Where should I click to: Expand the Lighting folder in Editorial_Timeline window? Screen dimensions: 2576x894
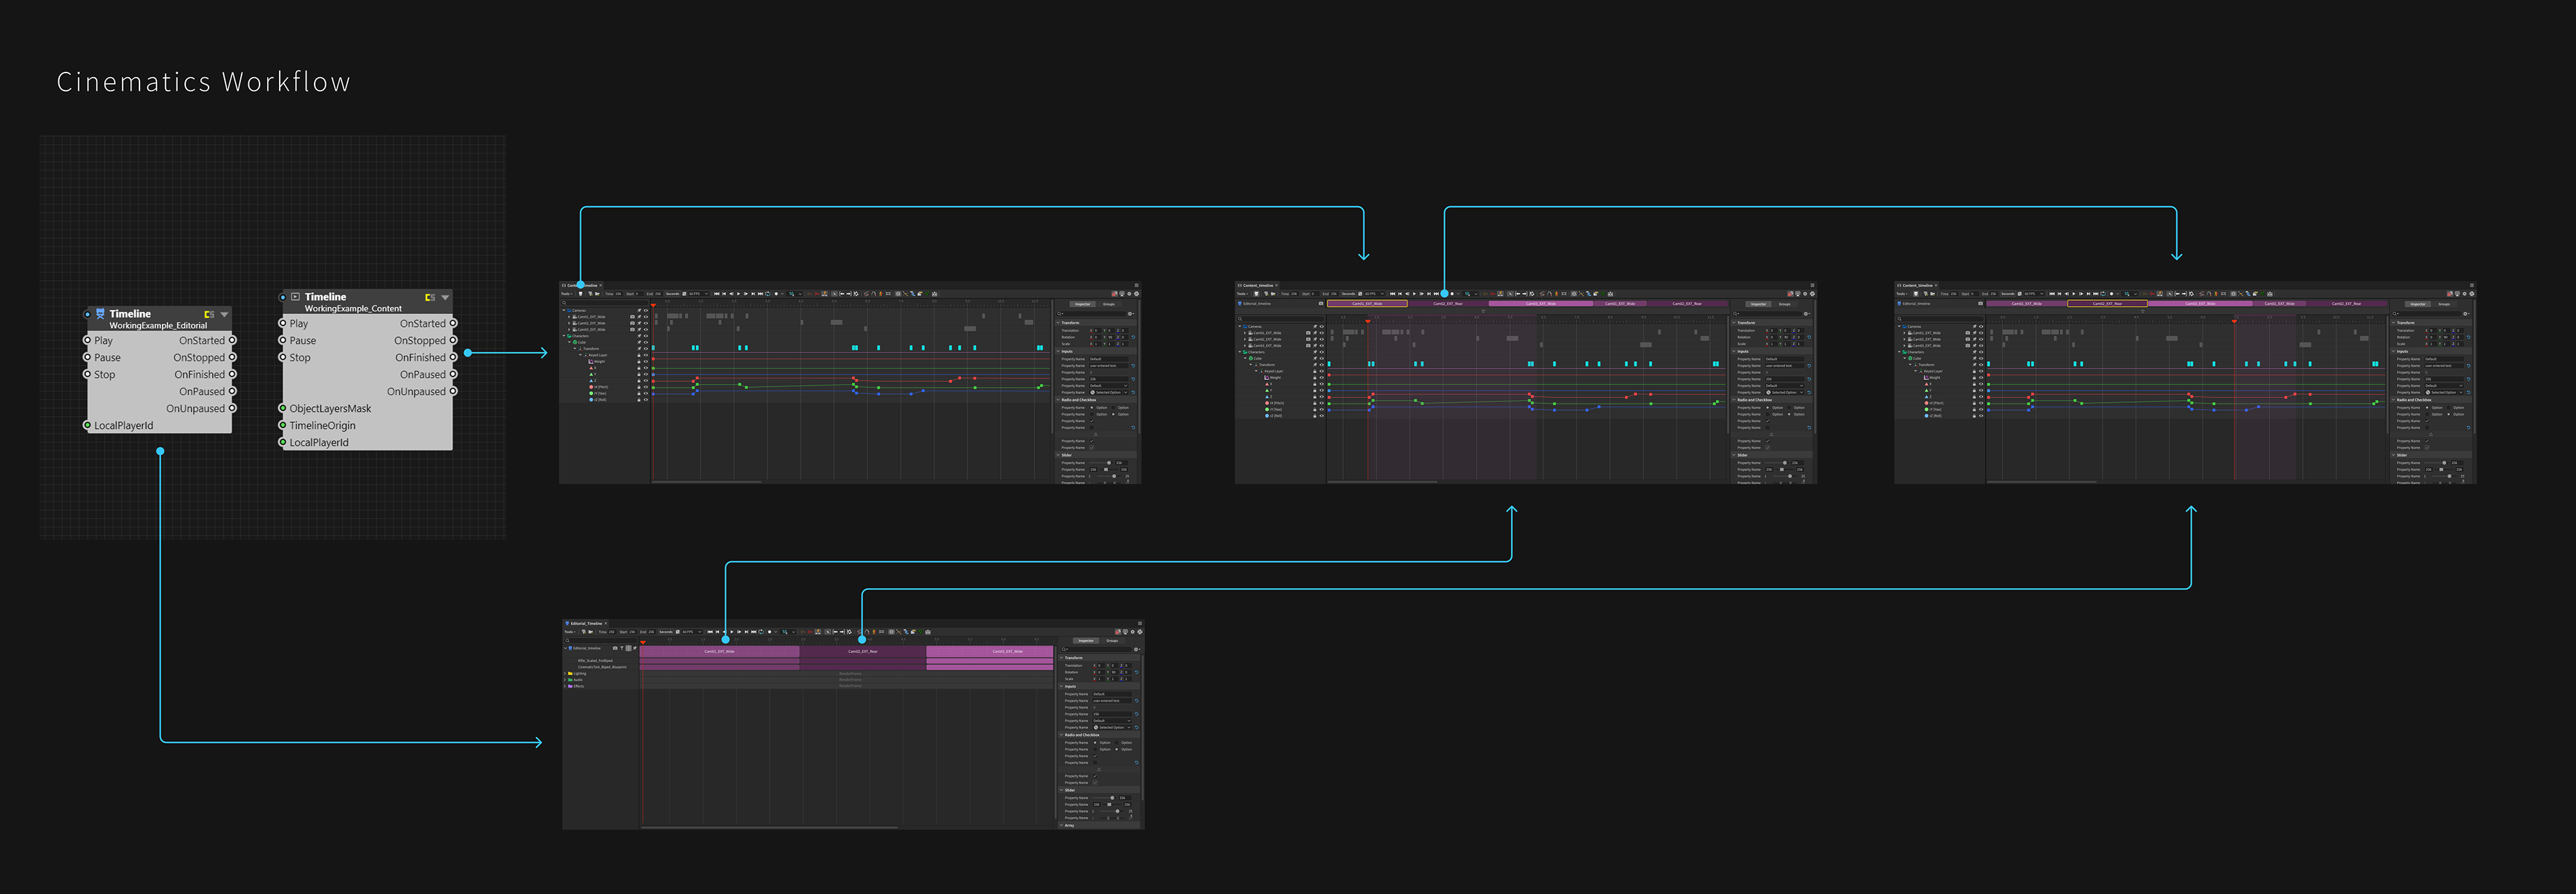[566, 674]
